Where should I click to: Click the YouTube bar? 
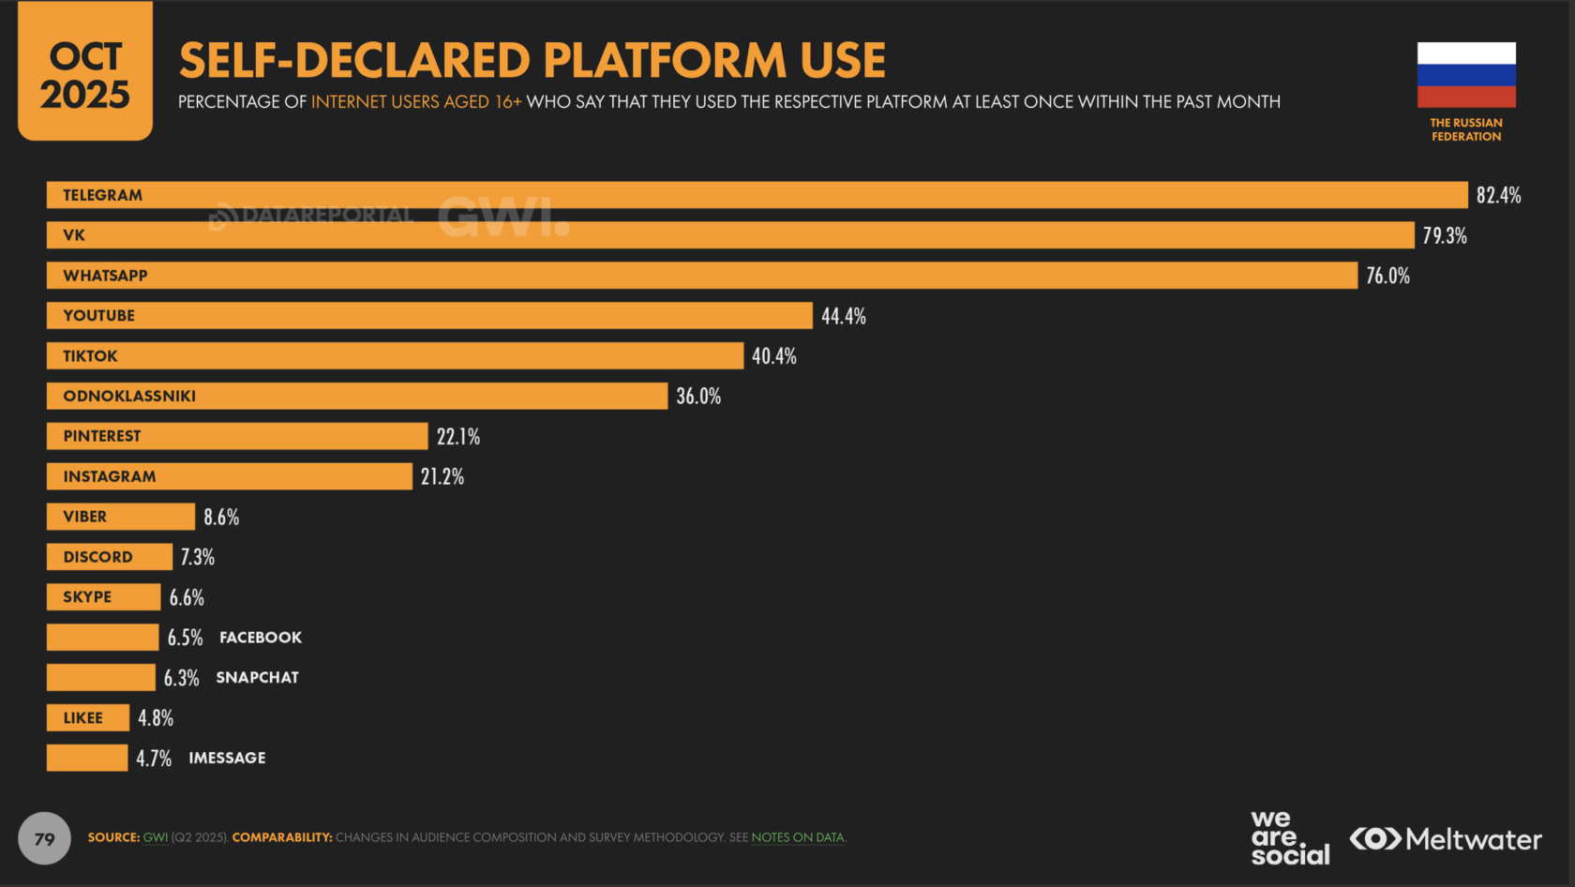tap(429, 316)
